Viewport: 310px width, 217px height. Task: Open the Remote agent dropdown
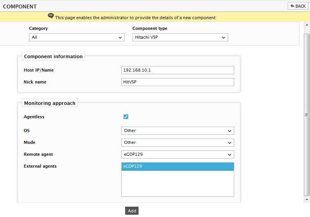tap(178, 154)
